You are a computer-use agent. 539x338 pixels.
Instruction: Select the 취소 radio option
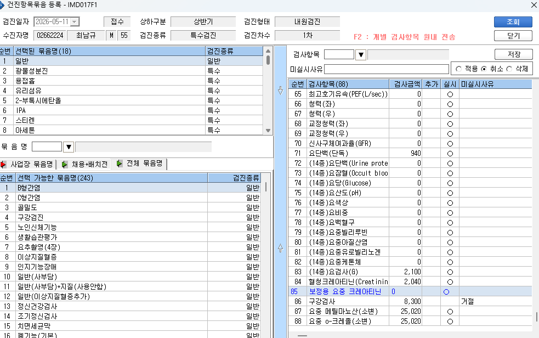click(484, 69)
